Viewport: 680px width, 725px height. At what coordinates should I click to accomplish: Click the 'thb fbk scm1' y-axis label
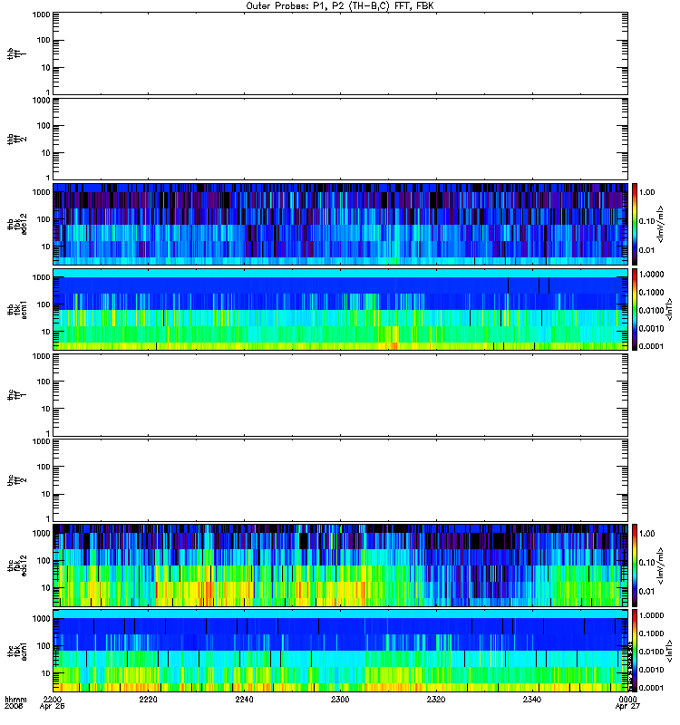17,310
